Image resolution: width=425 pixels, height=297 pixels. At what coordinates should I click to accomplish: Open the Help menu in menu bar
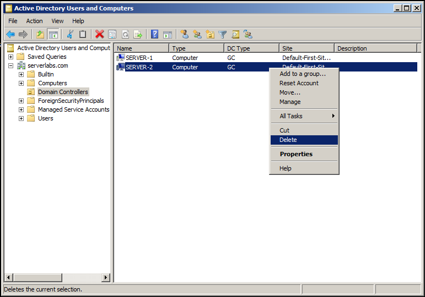[78, 21]
